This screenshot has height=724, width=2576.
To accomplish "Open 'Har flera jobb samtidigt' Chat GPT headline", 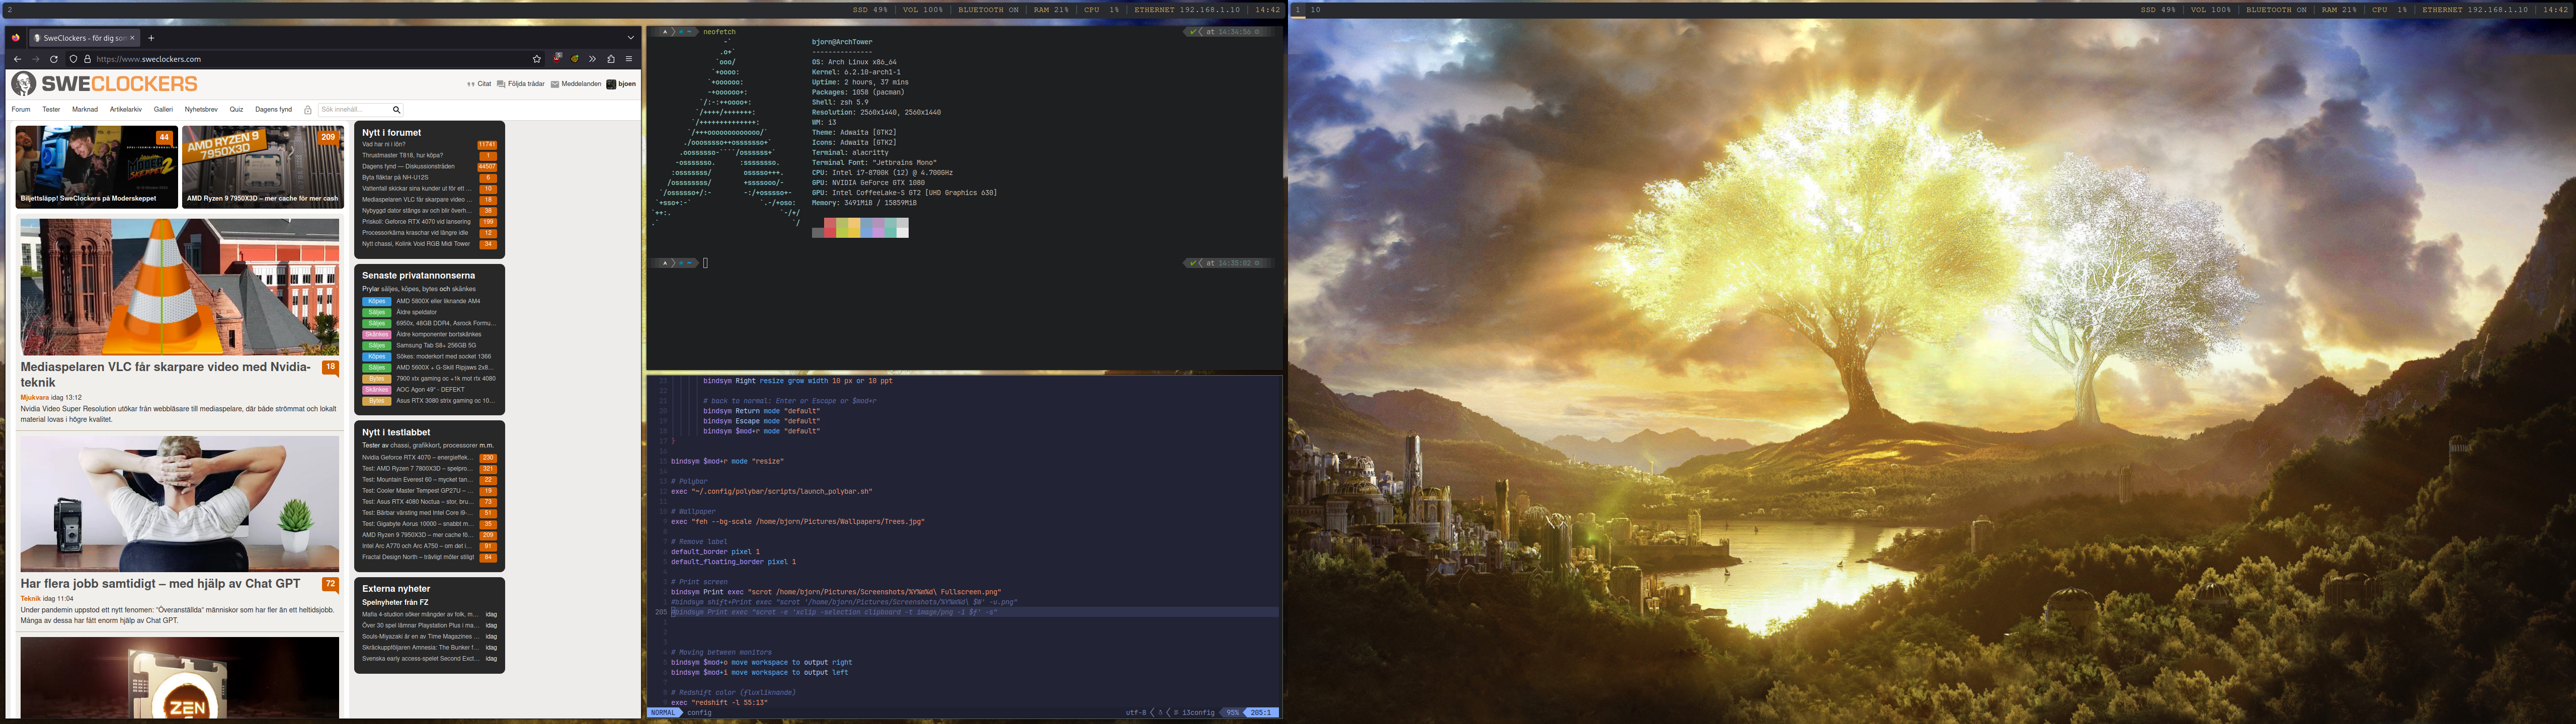I will 160,584.
